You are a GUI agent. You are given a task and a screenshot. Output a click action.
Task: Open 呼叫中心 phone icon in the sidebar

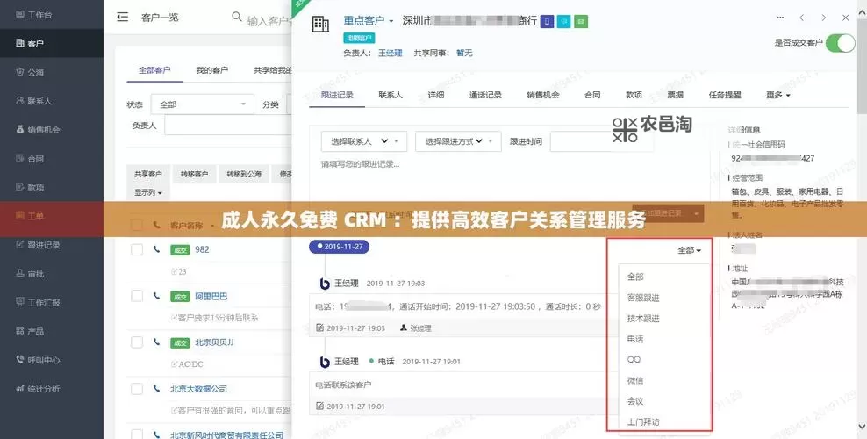click(x=20, y=359)
